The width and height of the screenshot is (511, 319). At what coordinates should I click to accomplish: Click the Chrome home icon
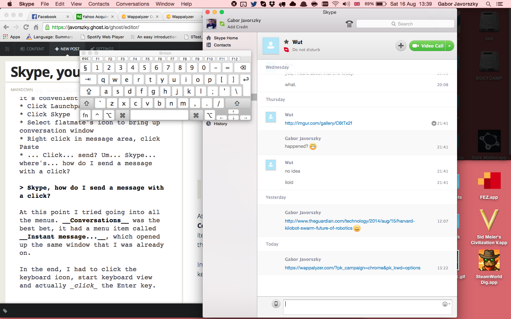[x=36, y=27]
